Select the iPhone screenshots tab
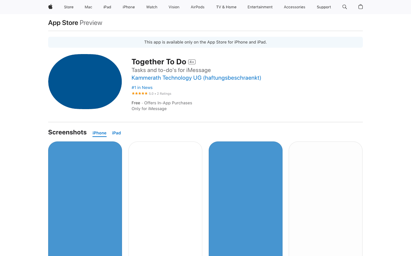411x256 pixels. pos(100,133)
